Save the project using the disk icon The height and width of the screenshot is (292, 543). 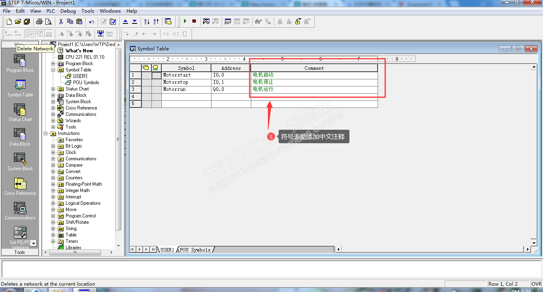point(27,21)
